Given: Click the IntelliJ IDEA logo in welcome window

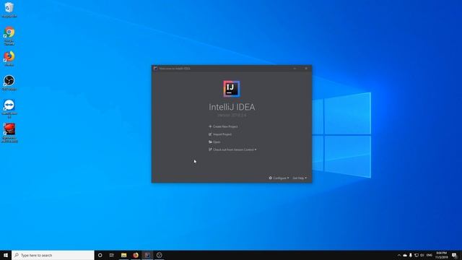Looking at the screenshot, I should [x=232, y=89].
